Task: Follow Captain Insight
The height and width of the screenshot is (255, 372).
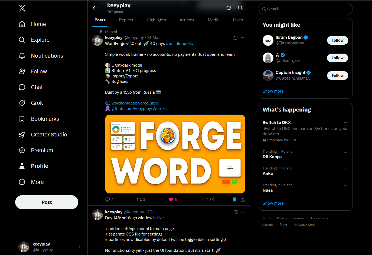Action: (338, 76)
